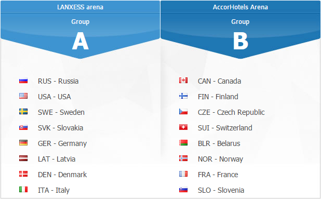The width and height of the screenshot is (321, 199).
Task: Open the GER - Germany team link
Action: tap(62, 143)
